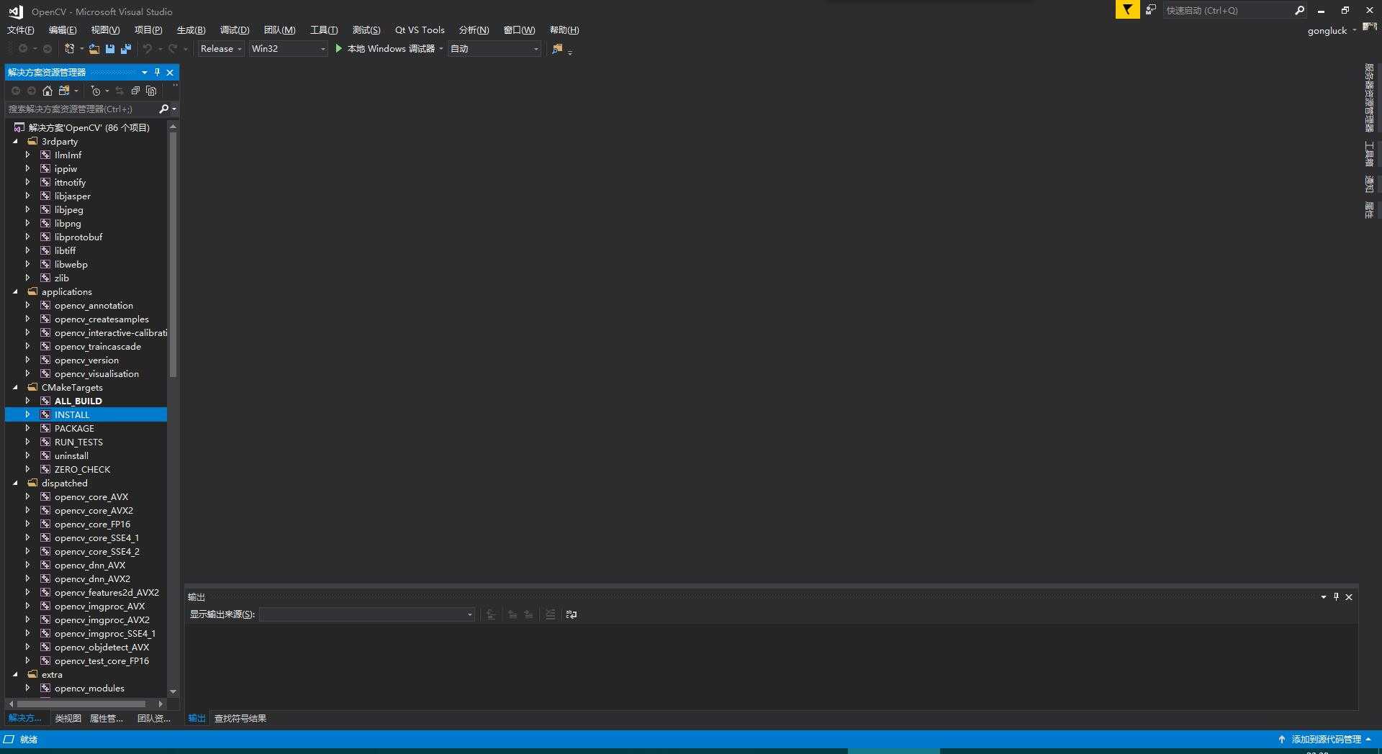Toggle Show All Files in Solution Explorer
The image size is (1382, 754).
151,91
